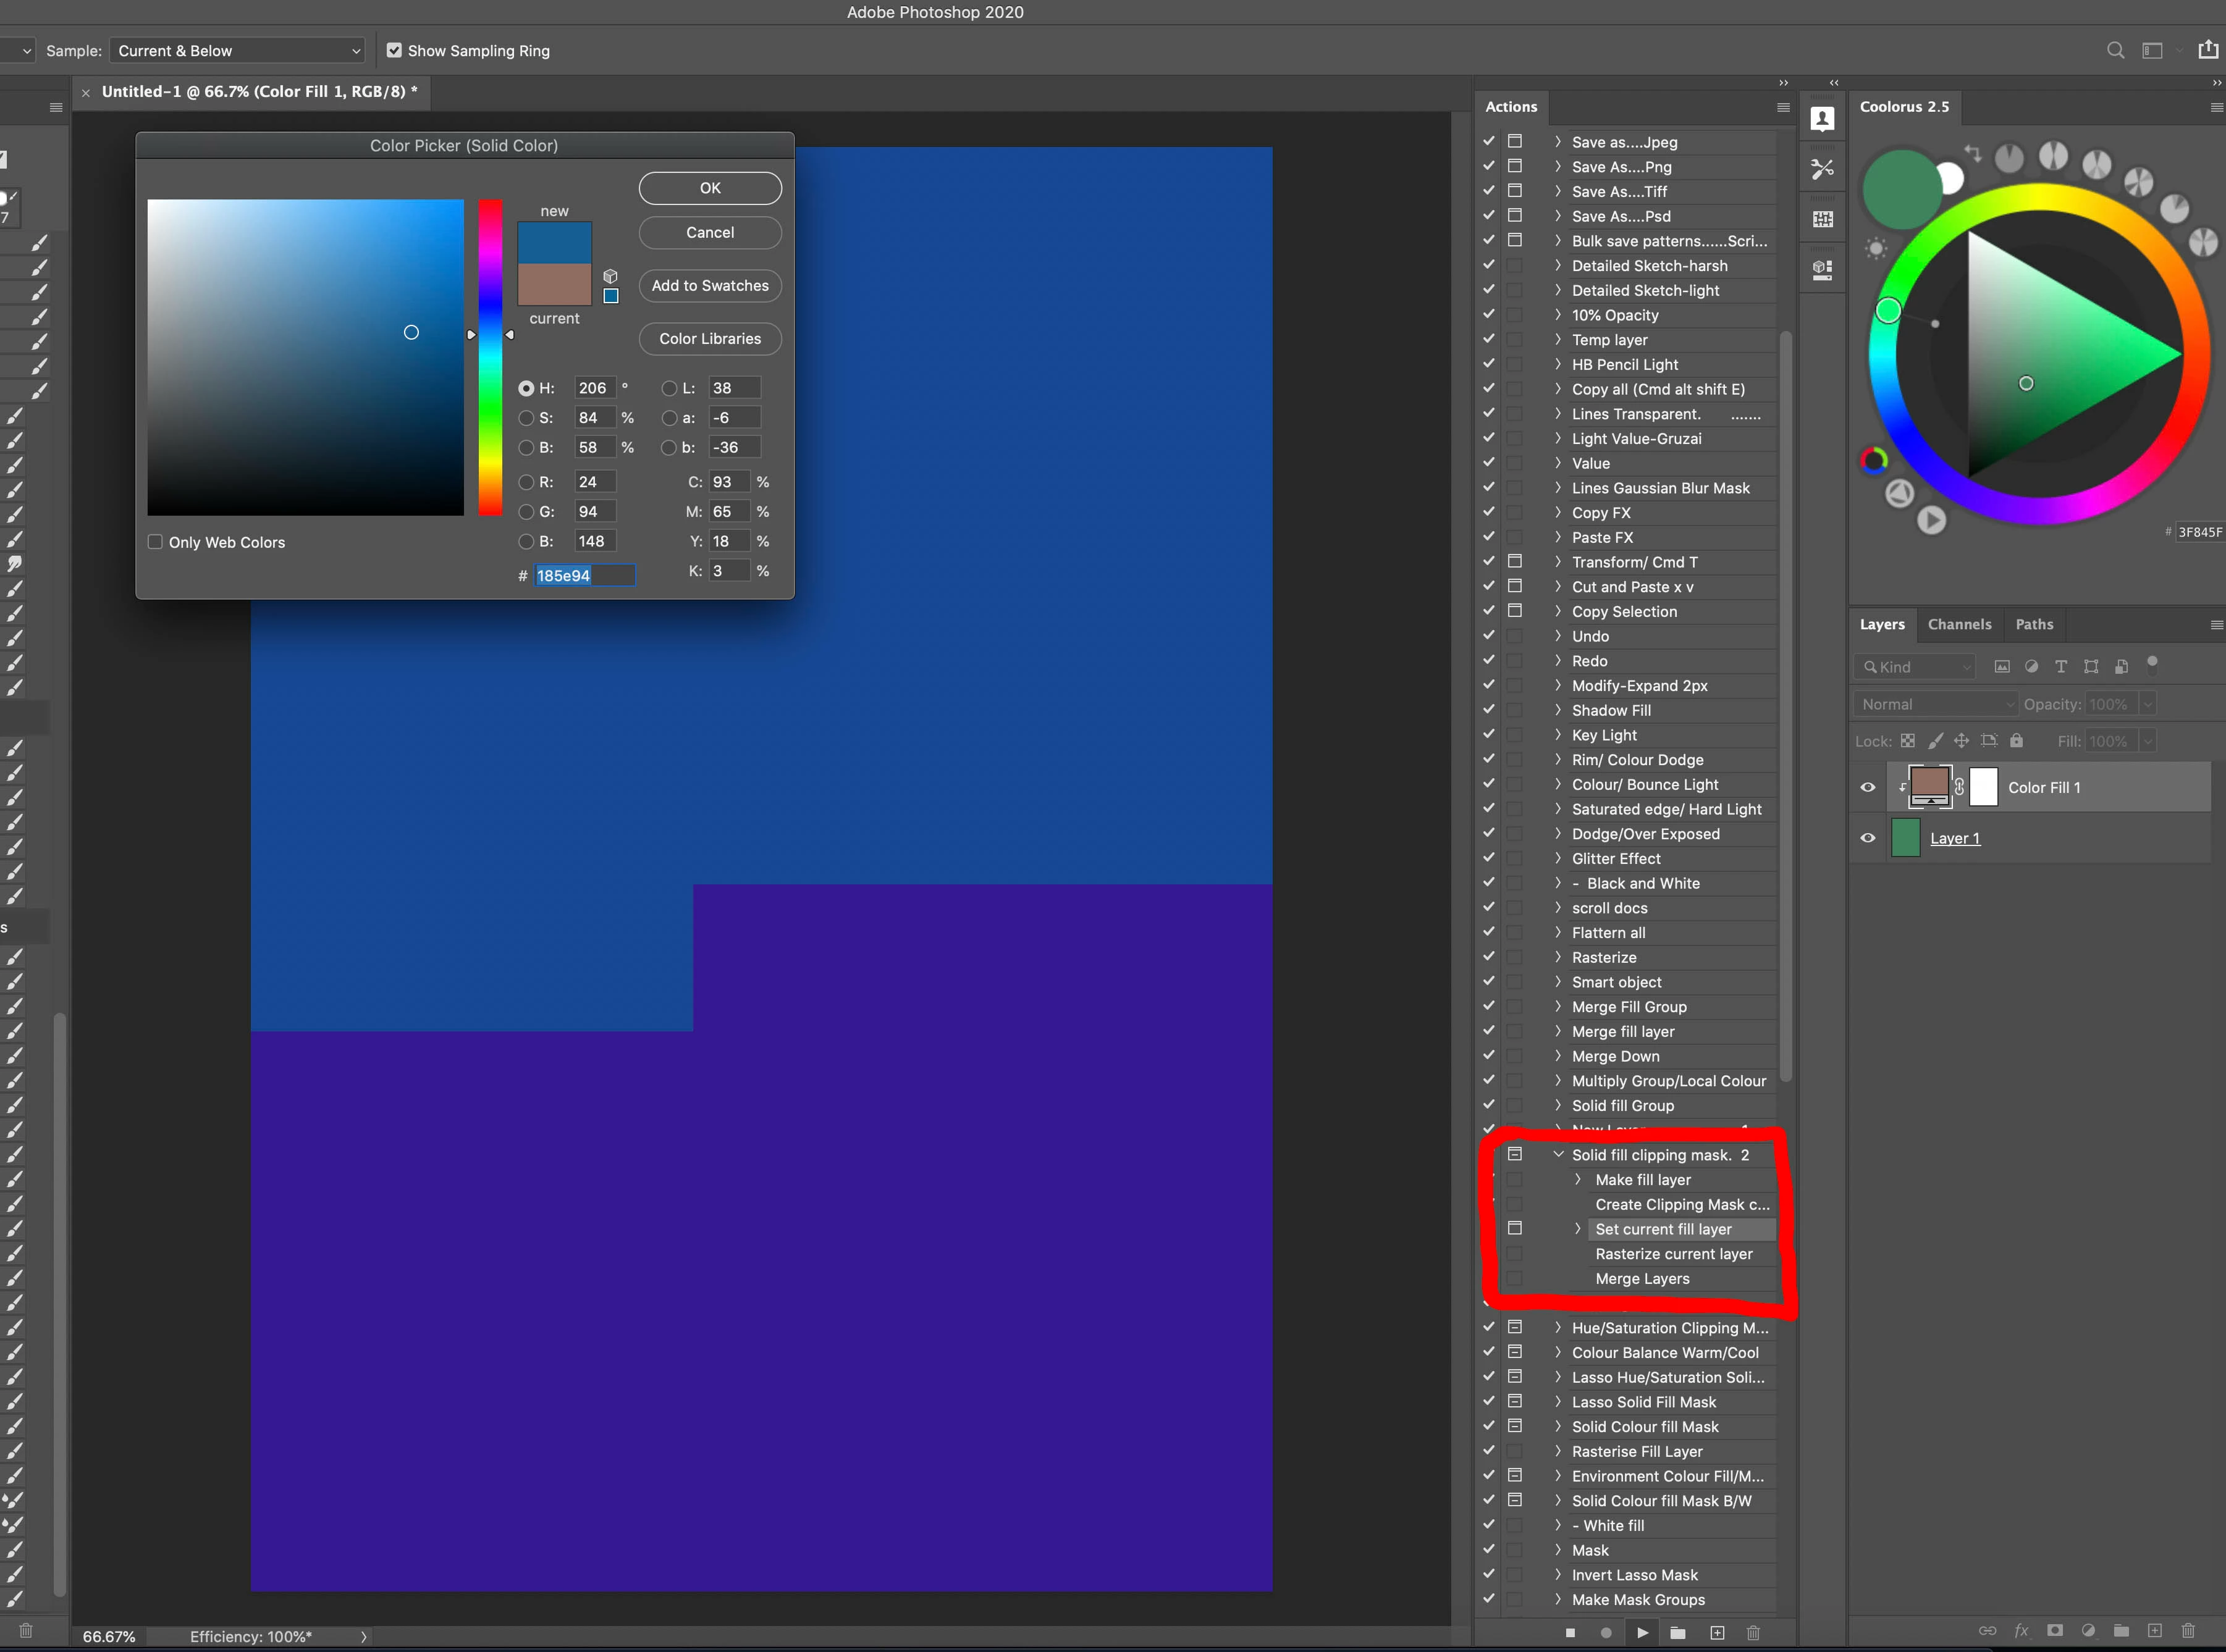Viewport: 2226px width, 1652px height.
Task: Click the search icon in top bar
Action: coord(2115,50)
